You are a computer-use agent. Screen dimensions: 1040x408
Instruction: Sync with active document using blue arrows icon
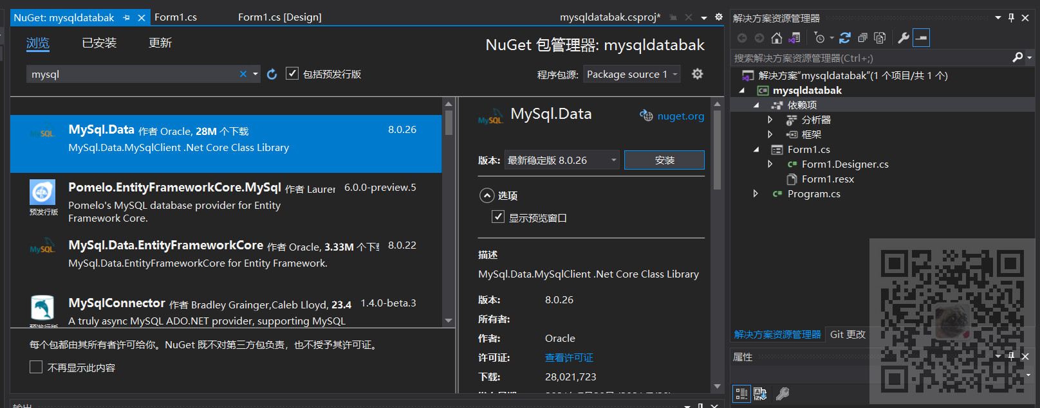click(845, 38)
